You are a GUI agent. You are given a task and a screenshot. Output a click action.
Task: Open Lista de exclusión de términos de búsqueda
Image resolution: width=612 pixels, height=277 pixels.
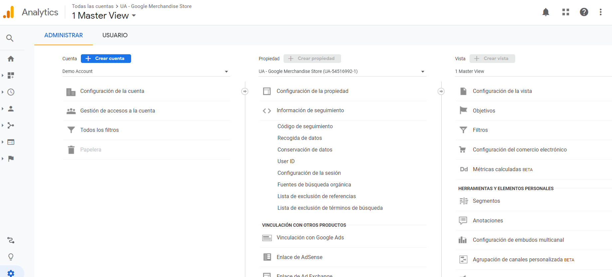coord(330,208)
